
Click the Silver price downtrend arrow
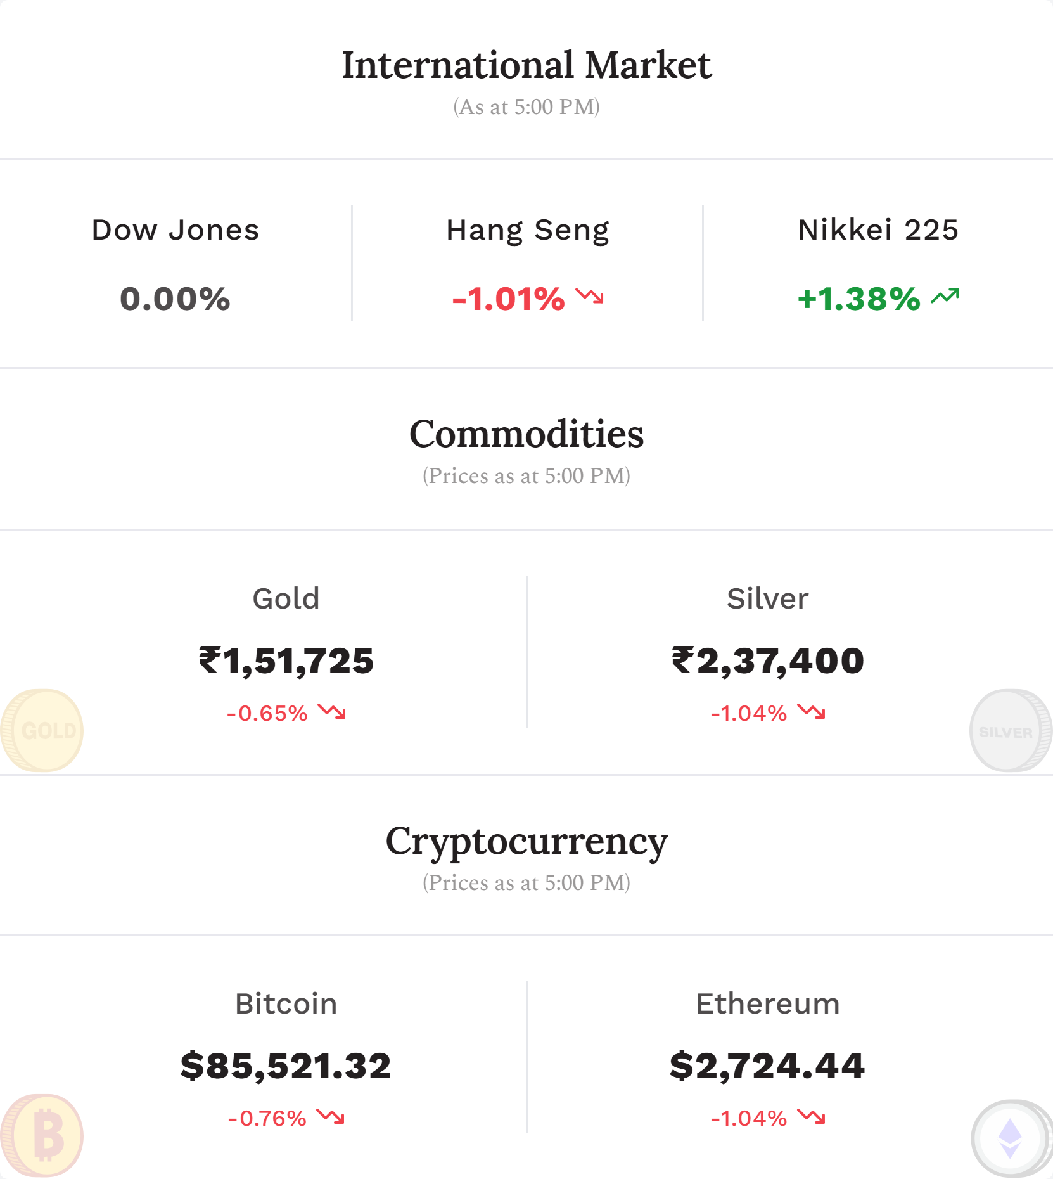click(x=811, y=711)
